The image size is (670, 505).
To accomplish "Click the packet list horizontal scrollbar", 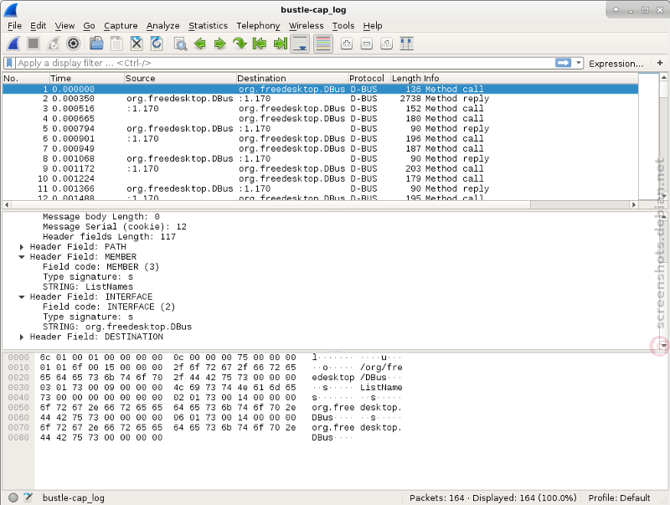I will [320, 204].
